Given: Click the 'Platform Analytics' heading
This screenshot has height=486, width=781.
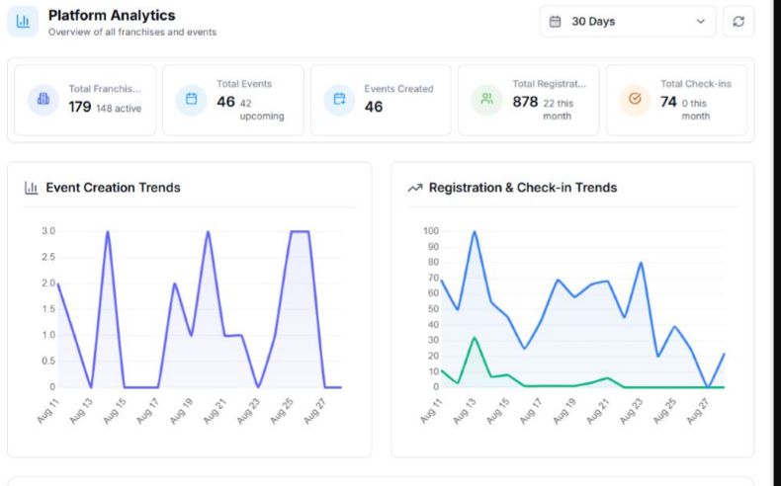Looking at the screenshot, I should click(x=112, y=16).
